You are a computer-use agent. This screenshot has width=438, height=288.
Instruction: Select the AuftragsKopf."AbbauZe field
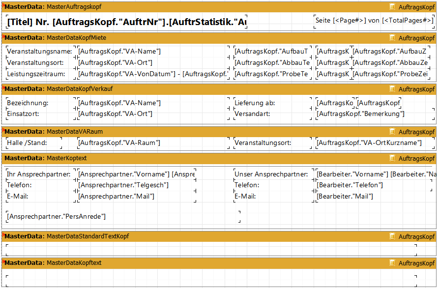click(391, 62)
